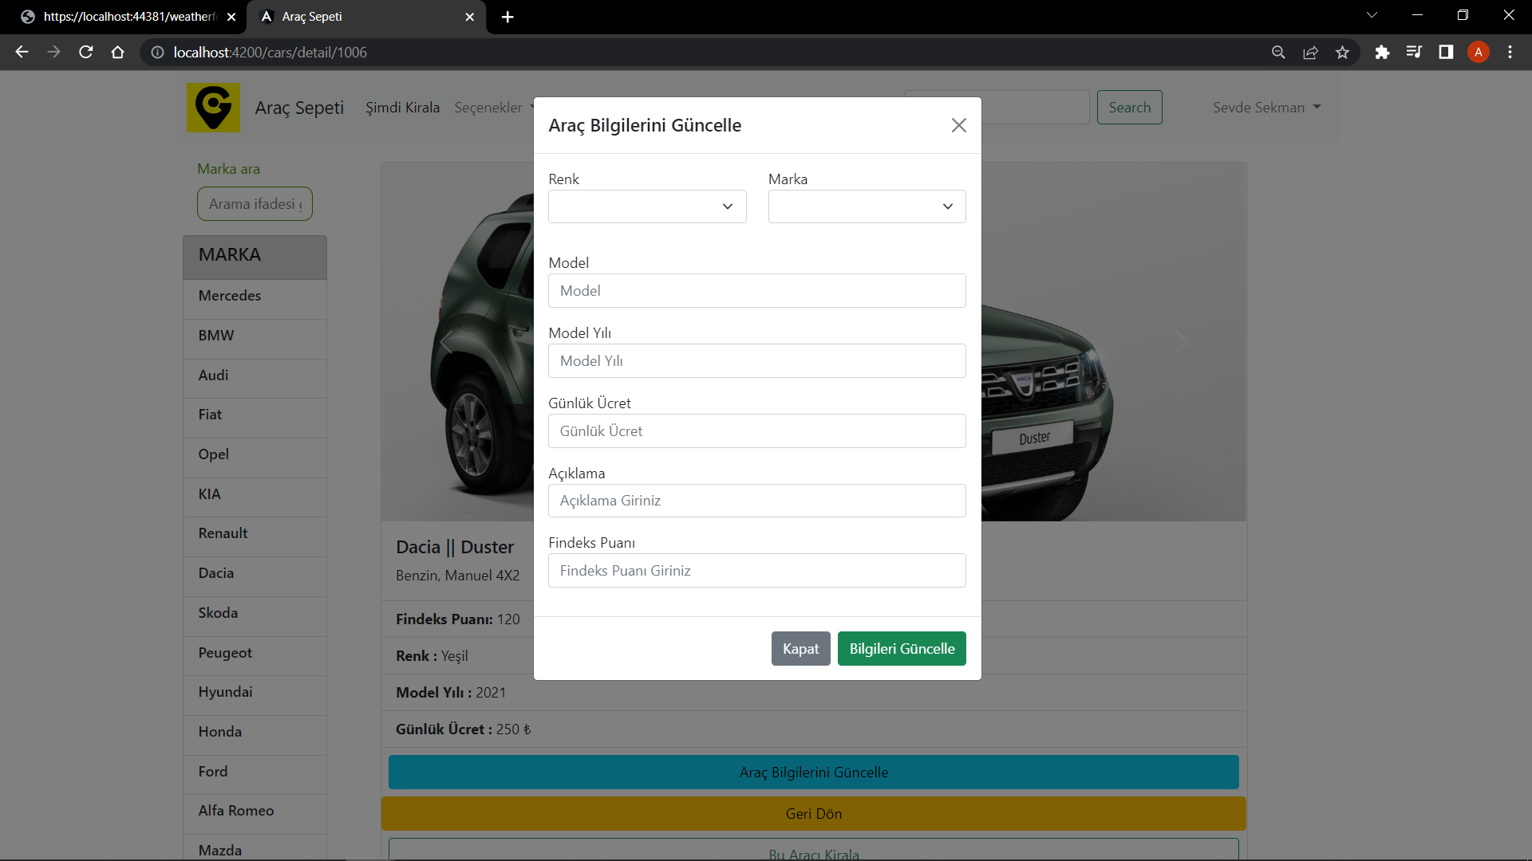Open the Sevde Sekman user dropdown
This screenshot has width=1532, height=861.
click(x=1266, y=108)
